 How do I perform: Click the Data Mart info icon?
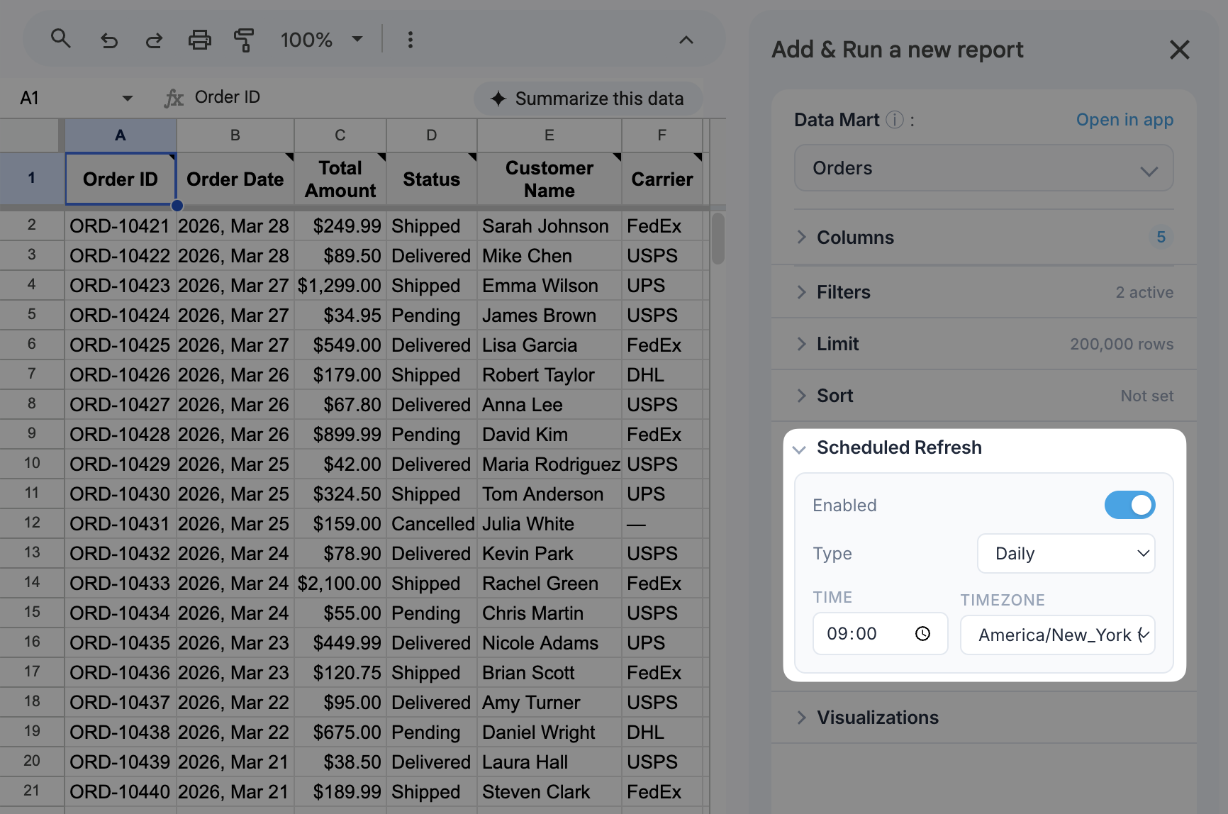click(x=895, y=120)
